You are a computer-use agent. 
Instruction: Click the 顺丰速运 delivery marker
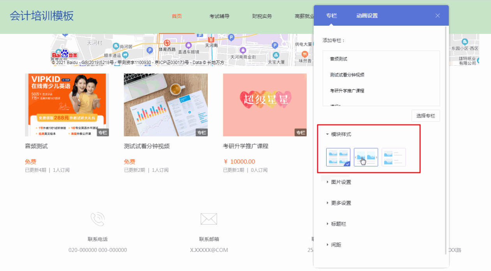125,55
